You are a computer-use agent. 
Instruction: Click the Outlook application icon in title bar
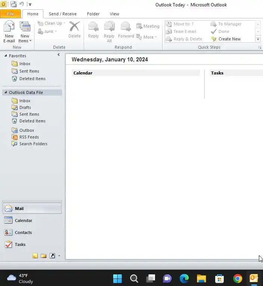coord(3,4)
